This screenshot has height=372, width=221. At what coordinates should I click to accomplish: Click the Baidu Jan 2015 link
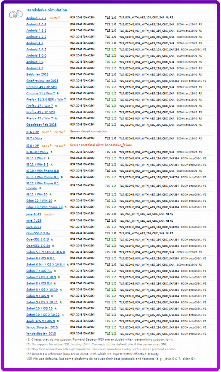38,74
